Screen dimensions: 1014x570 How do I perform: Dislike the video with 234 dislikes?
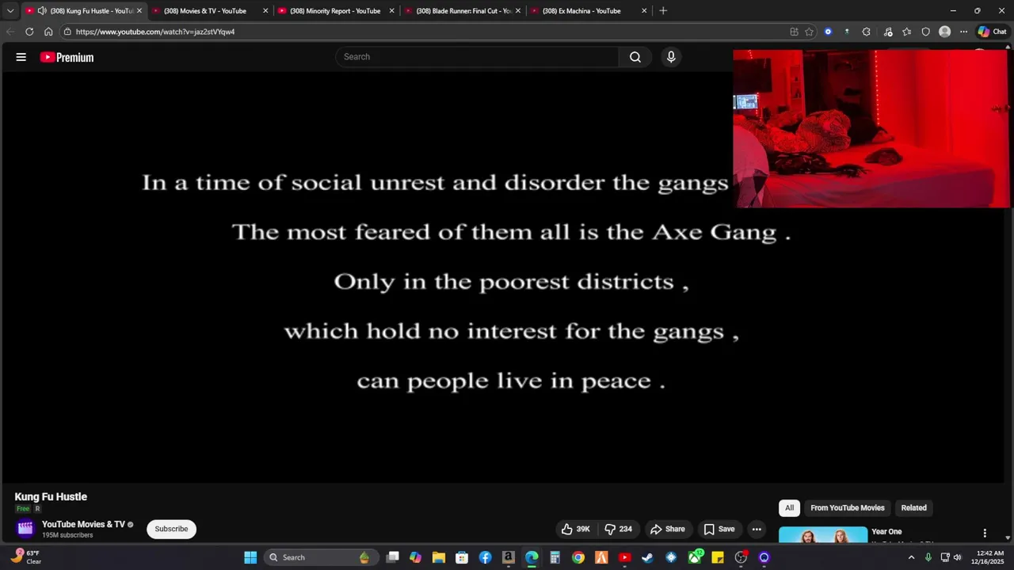pos(618,529)
